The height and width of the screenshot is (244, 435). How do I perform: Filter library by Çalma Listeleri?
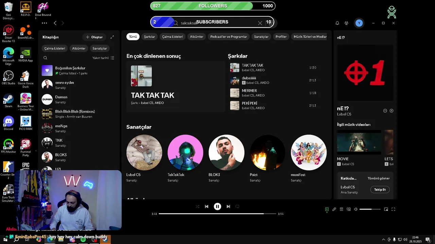pos(54,48)
